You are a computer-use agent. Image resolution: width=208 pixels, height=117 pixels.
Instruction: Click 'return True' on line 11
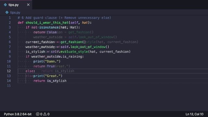[x=44, y=66]
